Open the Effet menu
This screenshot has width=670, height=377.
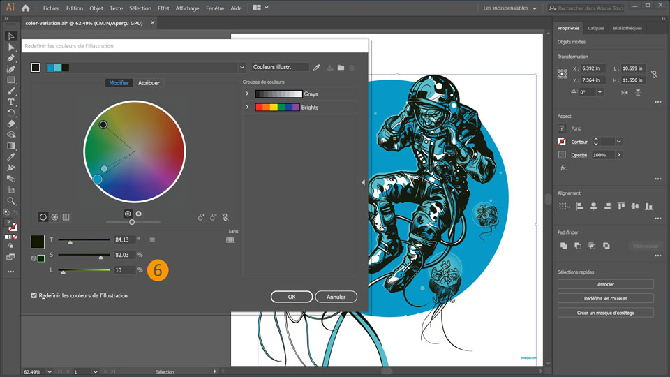[163, 8]
